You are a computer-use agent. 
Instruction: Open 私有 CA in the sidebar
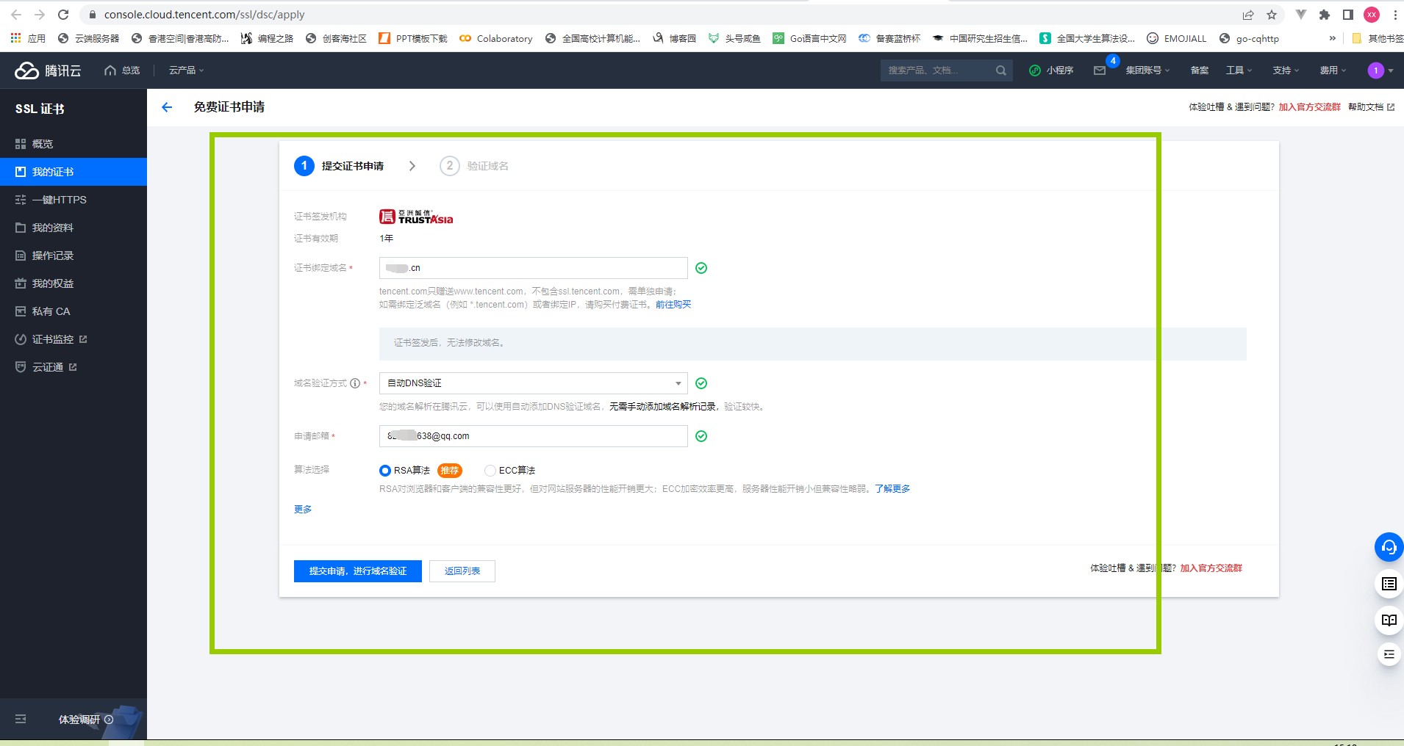(74, 311)
